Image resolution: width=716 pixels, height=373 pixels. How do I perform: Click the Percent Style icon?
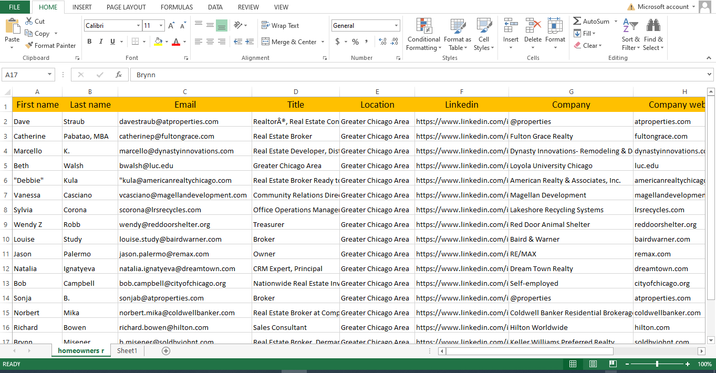[x=355, y=42]
